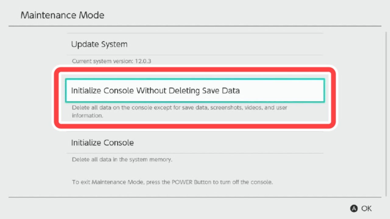Select the Initialize Console option
390x219 pixels.
pyautogui.click(x=102, y=143)
